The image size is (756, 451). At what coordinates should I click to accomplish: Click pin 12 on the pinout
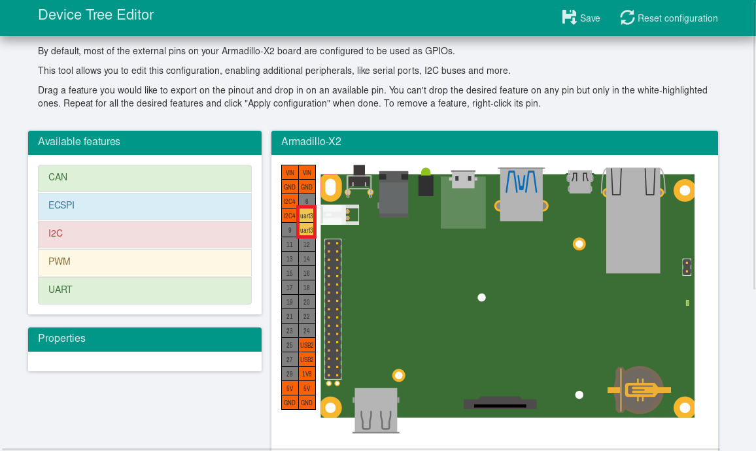coord(307,244)
